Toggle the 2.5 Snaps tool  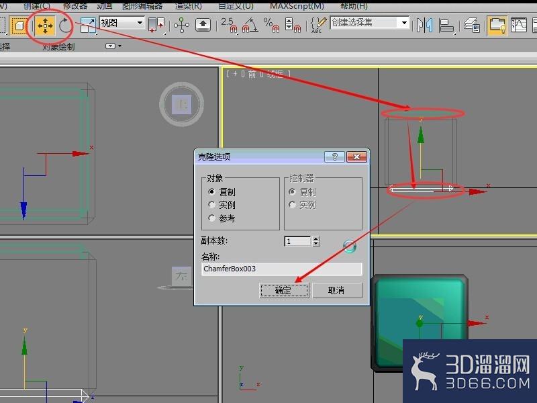click(x=229, y=25)
